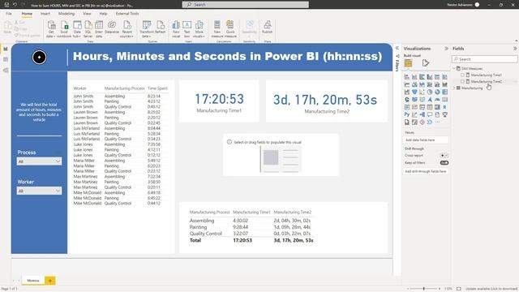This screenshot has width=519, height=292.
Task: Select the Q&A visual
Action: [x=430, y=114]
